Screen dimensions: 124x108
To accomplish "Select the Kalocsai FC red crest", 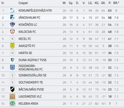I will click(12, 32).
